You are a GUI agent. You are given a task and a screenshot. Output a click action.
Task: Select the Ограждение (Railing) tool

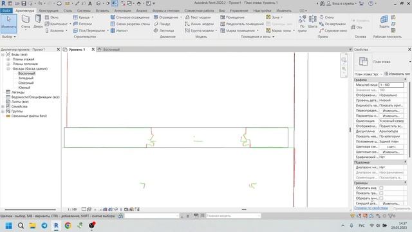point(166,17)
